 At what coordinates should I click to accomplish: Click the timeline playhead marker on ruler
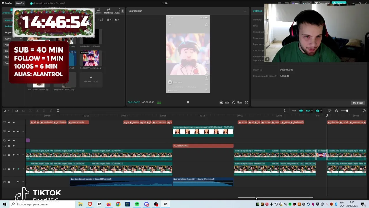[327, 115]
